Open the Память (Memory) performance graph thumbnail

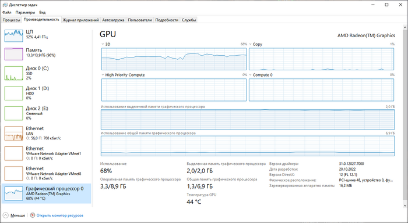click(13, 54)
